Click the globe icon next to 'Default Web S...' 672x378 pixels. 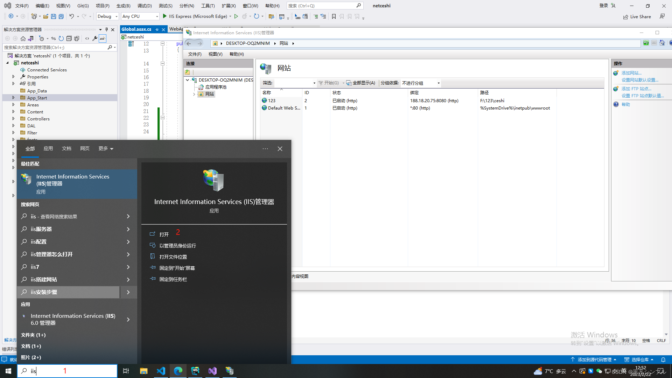[265, 107]
